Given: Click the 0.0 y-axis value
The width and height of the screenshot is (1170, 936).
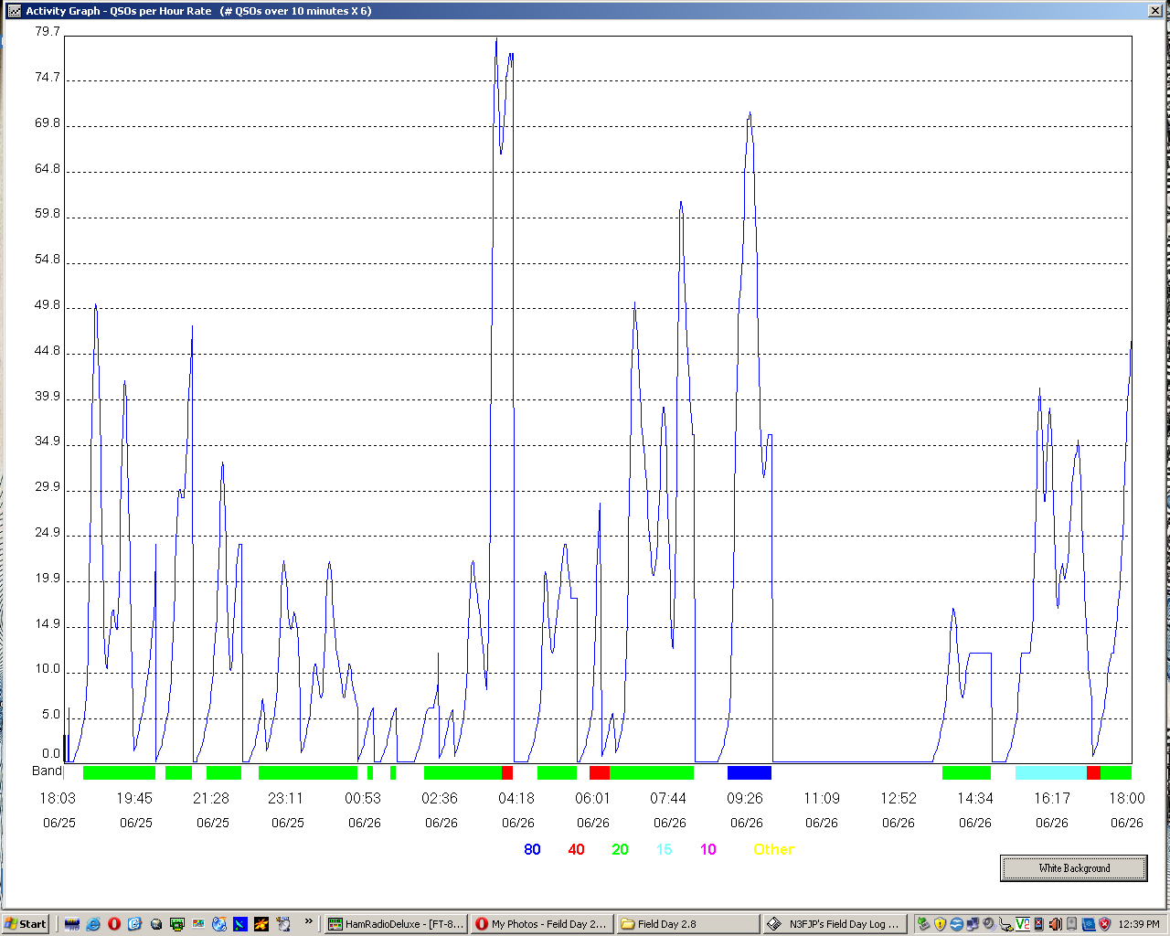Looking at the screenshot, I should 51,754.
